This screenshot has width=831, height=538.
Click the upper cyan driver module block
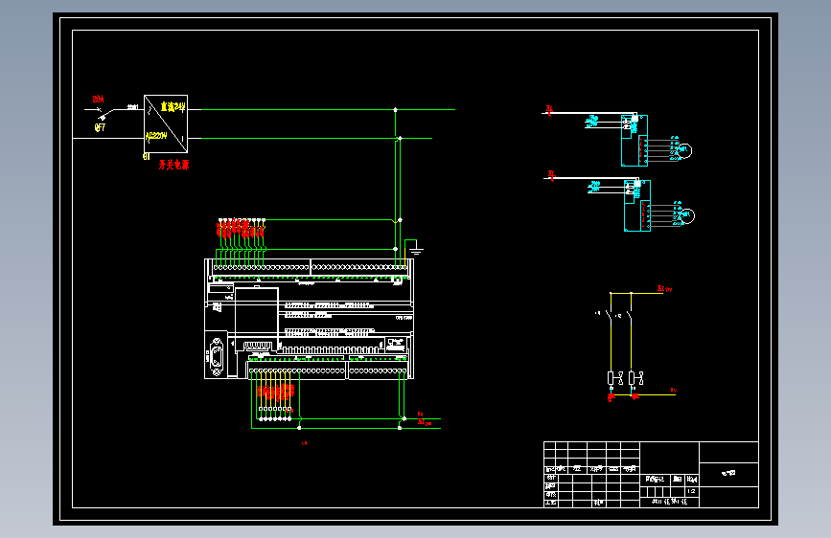[635, 141]
